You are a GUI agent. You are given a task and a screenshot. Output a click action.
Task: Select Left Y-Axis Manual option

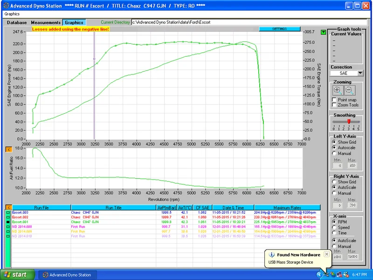tap(334, 154)
